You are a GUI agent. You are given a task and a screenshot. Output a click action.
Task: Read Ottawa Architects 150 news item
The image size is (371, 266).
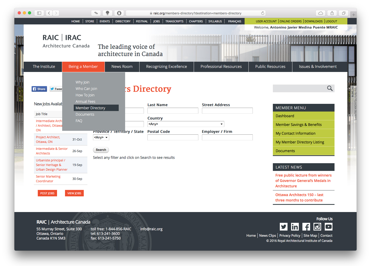point(299,197)
